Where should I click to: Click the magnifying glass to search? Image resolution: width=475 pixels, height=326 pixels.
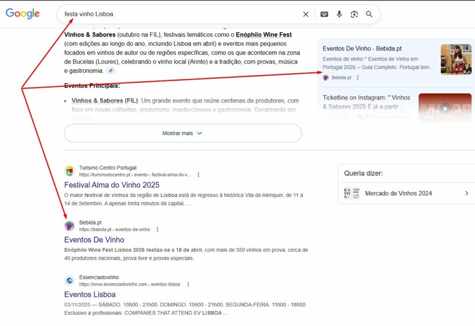pos(369,14)
